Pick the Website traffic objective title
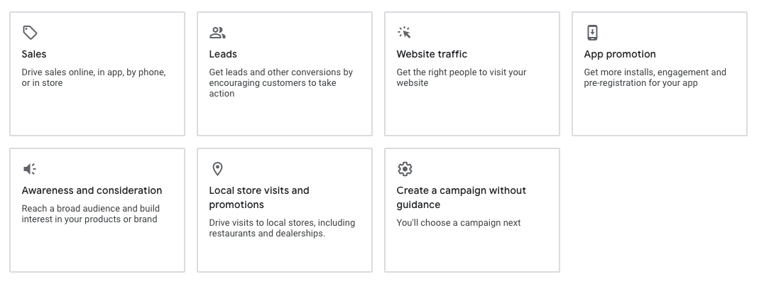Screen dimensions: 759x284 (432, 54)
